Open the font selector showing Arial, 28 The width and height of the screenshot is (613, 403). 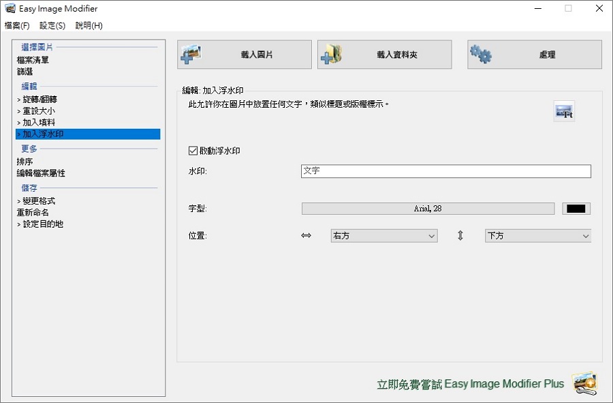(x=428, y=209)
